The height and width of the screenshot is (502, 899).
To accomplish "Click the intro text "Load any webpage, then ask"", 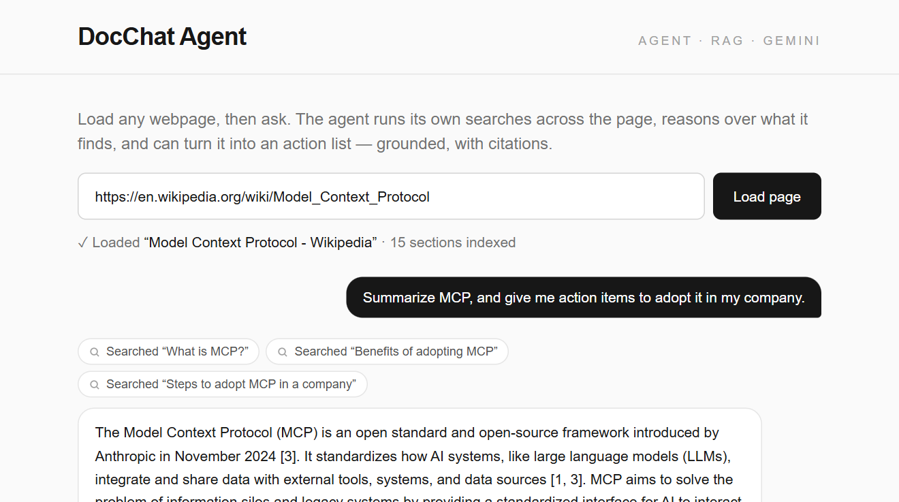I will pos(184,119).
